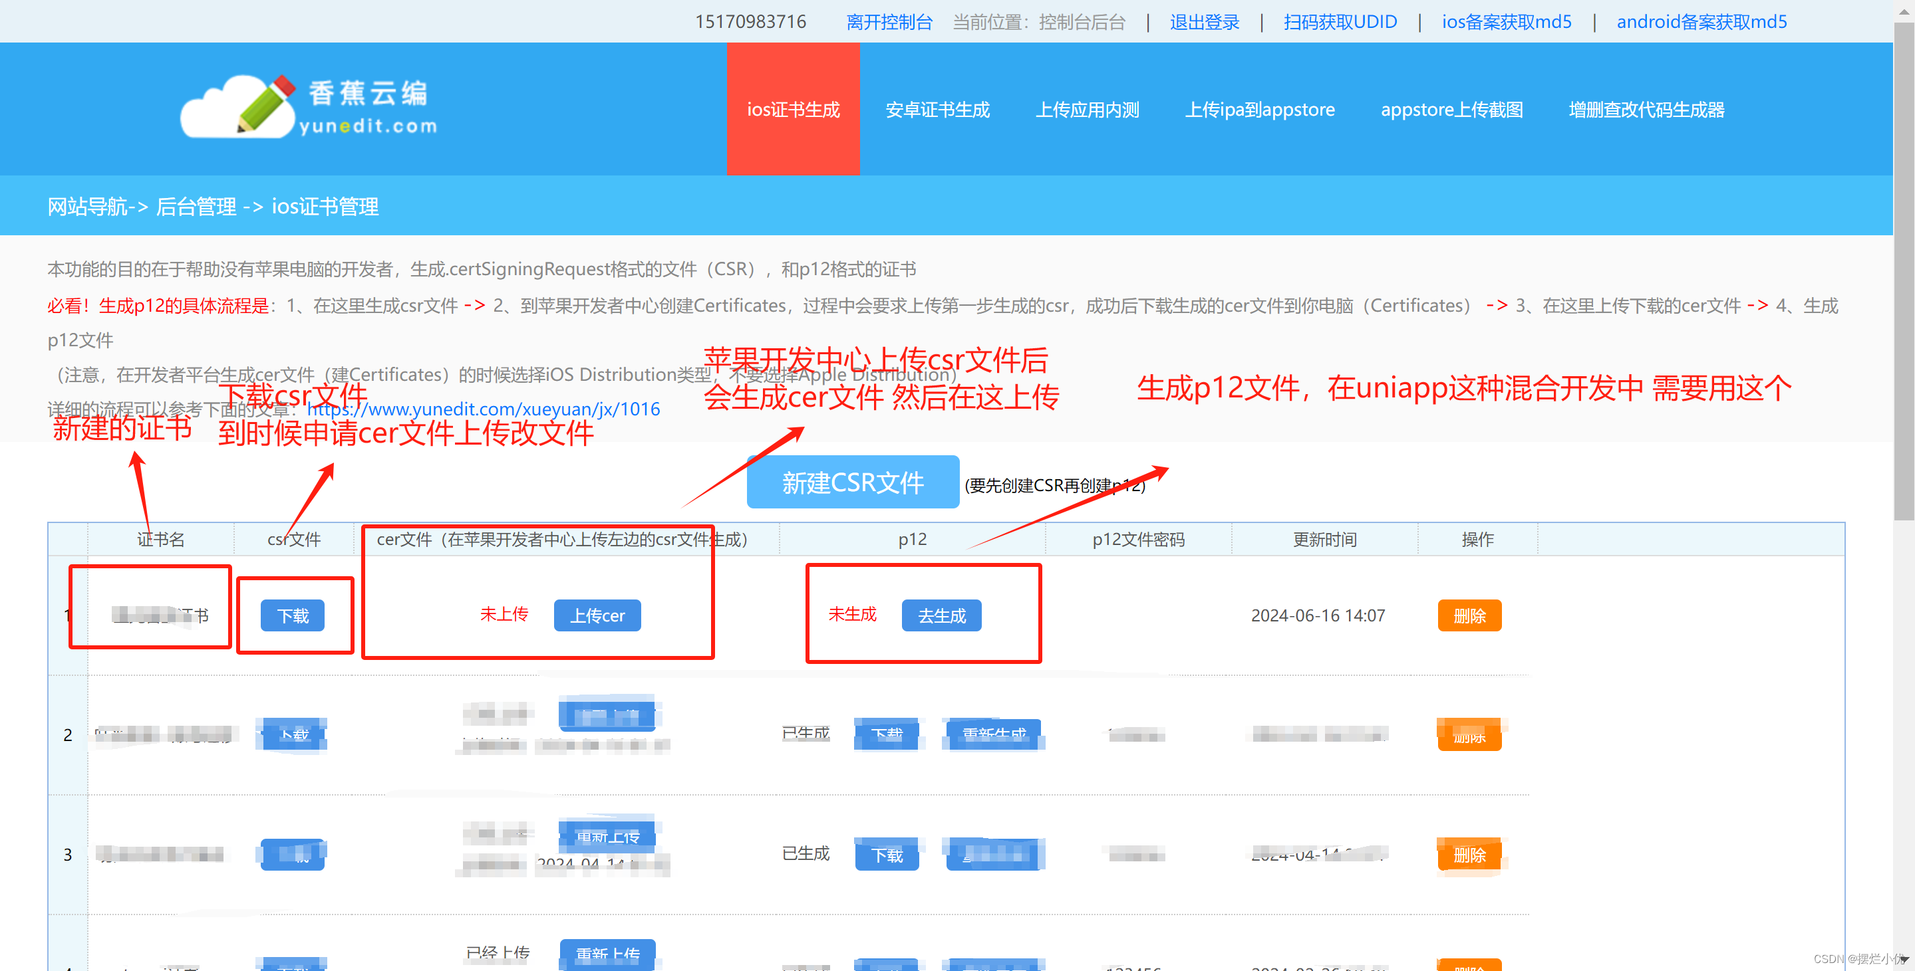The height and width of the screenshot is (971, 1915).
Task: Open the ios证书生成 tab
Action: 792,110
